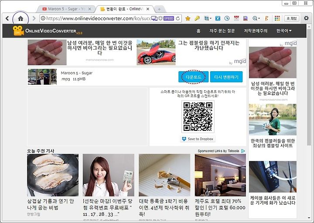The width and height of the screenshot is (314, 223).
Task: Open the browser home page icon
Action: [20, 19]
